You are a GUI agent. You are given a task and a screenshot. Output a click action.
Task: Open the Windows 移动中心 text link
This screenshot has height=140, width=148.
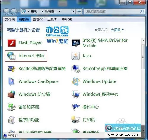tap(100, 94)
